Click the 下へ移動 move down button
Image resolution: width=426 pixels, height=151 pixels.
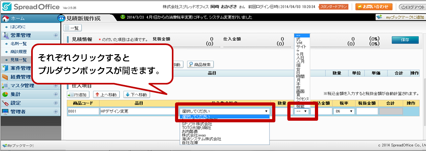137,94
